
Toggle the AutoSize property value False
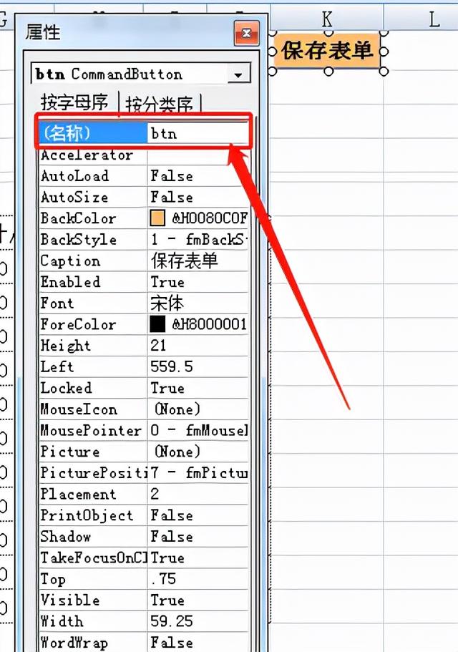[x=197, y=198]
